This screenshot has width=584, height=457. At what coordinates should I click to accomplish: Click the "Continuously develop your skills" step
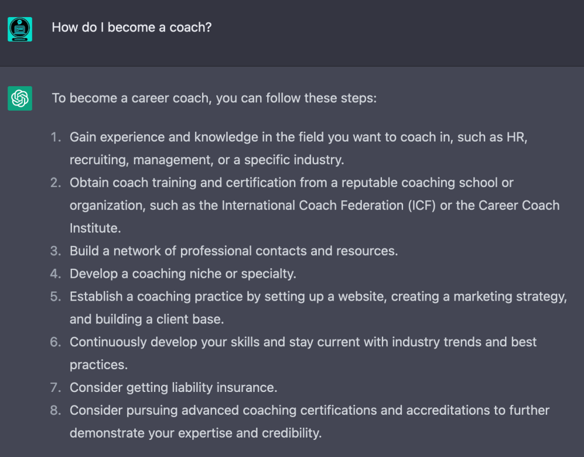(303, 342)
